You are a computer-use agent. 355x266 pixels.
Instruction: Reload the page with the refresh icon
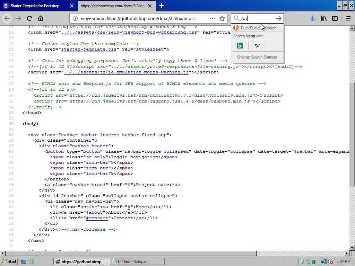30,18
